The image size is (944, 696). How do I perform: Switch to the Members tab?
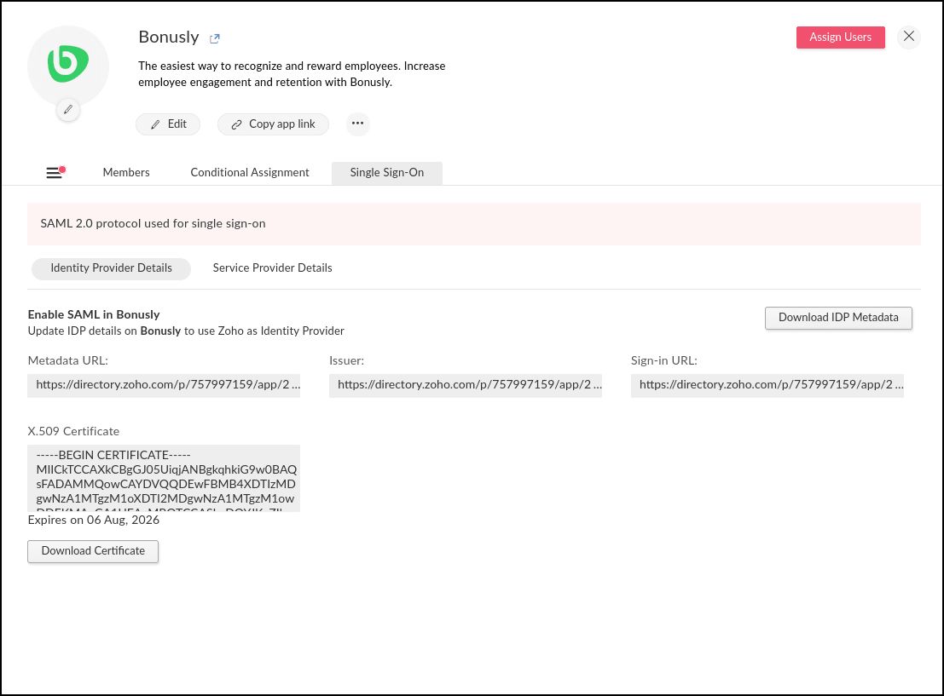(x=126, y=173)
